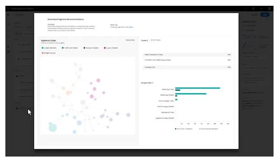The width and height of the screenshot is (278, 161).
Task: Click the Mobile App | View long teal bar
Action: pyautogui.click(x=198, y=88)
